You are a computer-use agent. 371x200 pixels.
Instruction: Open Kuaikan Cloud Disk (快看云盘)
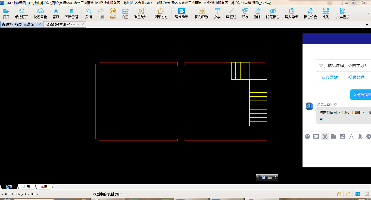coord(40,13)
